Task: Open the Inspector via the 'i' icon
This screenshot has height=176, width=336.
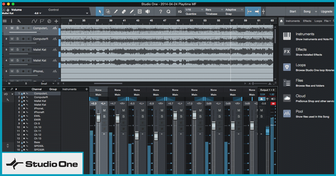Action: click(11, 21)
